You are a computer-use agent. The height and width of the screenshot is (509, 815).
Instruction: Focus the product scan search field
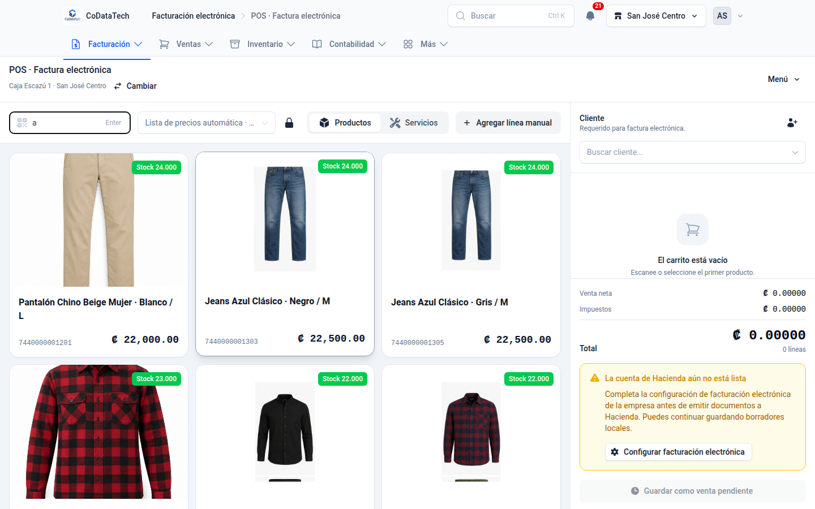[x=70, y=123]
